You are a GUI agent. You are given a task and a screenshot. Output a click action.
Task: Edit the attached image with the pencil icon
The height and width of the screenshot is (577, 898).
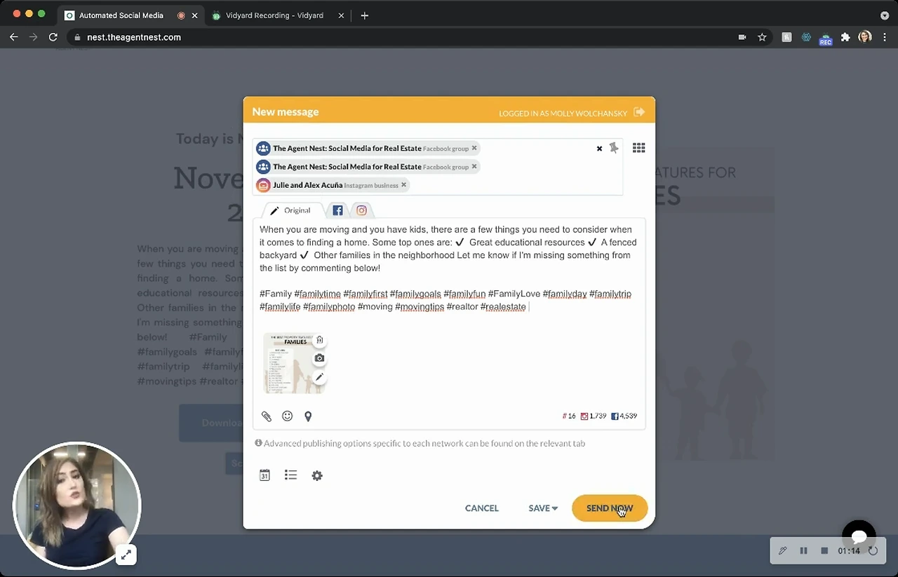pos(319,376)
